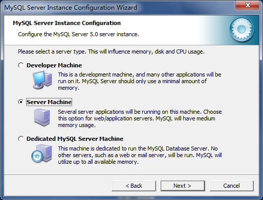The width and height of the screenshot is (263, 200).
Task: Select the Developer Machine radio button
Action: click(x=20, y=65)
